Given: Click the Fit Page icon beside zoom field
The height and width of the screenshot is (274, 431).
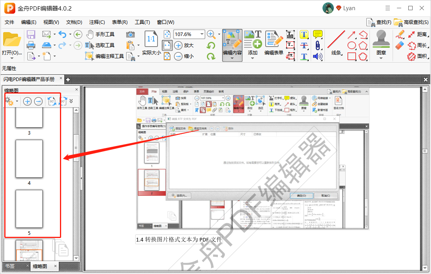Looking at the screenshot, I should pos(167,34).
